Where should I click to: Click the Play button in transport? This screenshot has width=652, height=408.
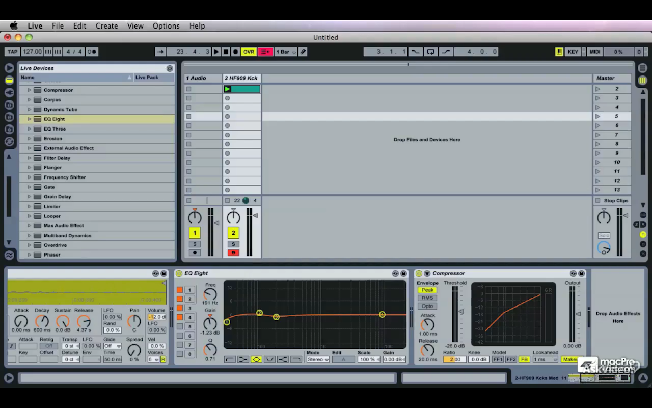(216, 52)
